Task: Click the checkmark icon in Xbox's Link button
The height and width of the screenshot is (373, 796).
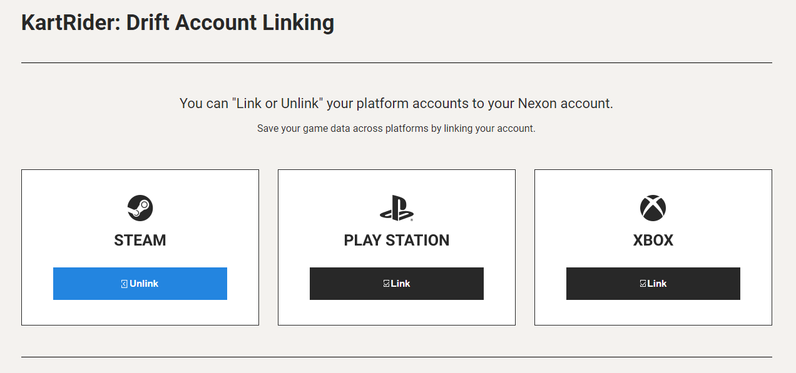Action: coord(643,284)
